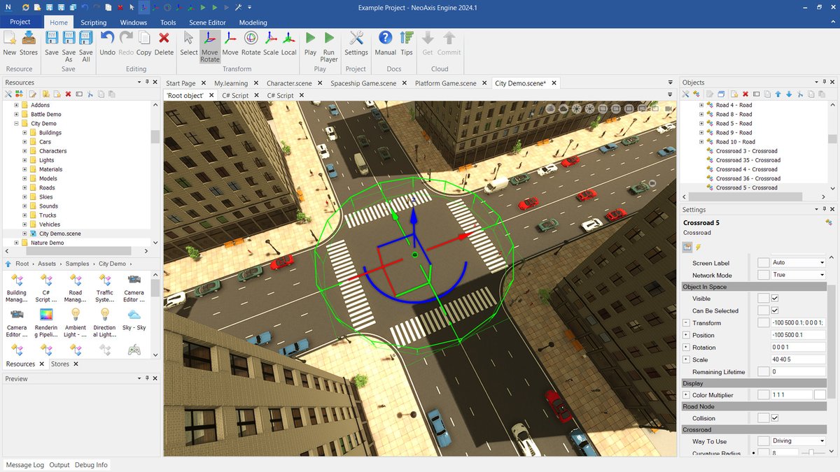This screenshot has width=840, height=472.
Task: Open the project Settings tool
Action: [x=356, y=43]
